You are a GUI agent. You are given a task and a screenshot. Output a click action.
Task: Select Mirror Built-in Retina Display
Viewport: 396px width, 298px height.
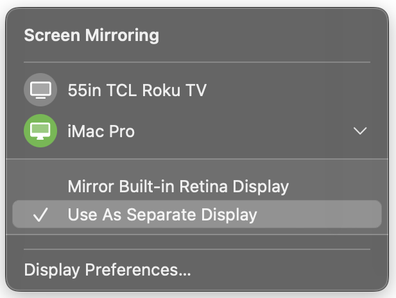click(178, 187)
